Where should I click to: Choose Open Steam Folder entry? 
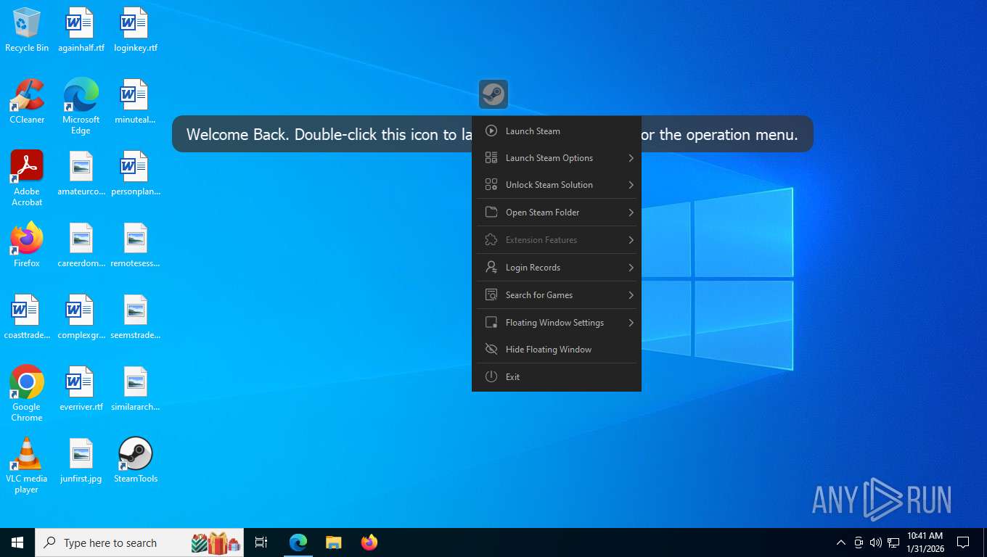point(557,213)
